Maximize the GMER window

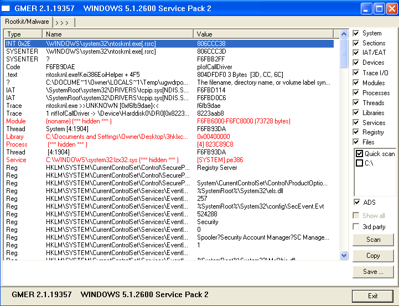[379, 9]
